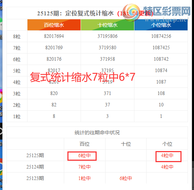194x190 pixels.
Task: Click the value 108 in 3粒 row
Action: pos(161,93)
